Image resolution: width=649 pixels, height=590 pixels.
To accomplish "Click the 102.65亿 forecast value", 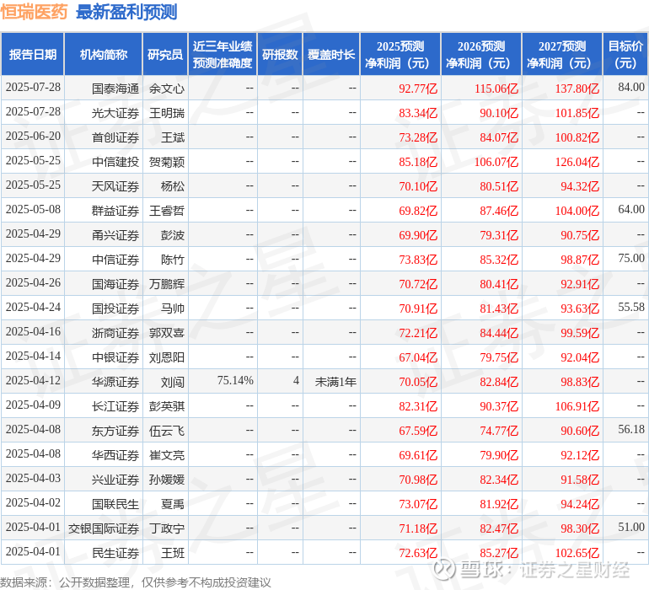I will pos(577,552).
